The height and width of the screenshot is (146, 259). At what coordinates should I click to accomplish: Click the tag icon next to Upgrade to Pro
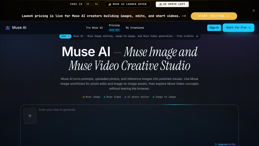coord(216,144)
